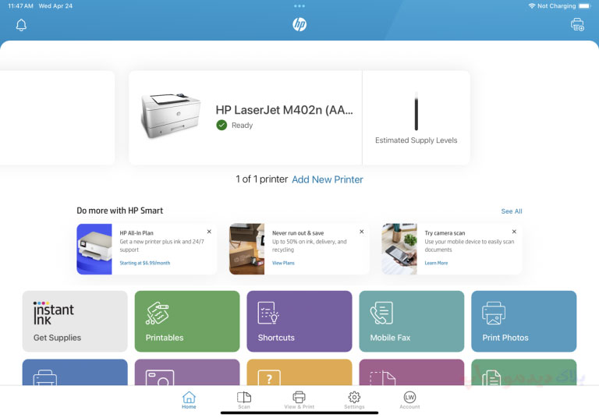
Task: Open the Mobile Fax tile
Action: point(412,321)
